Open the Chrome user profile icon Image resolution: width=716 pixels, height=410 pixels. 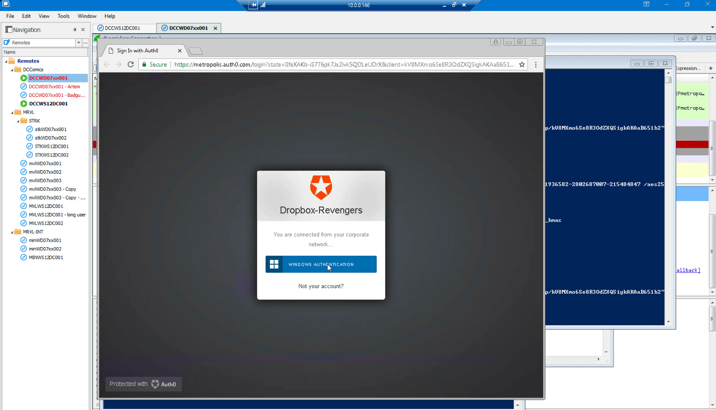coord(495,42)
